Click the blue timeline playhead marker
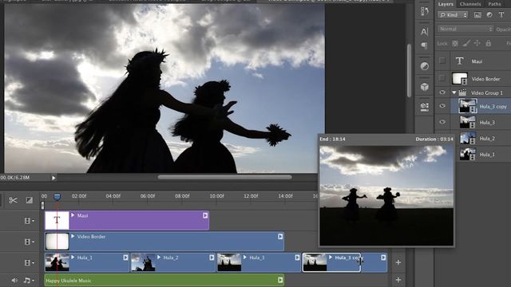The height and width of the screenshot is (287, 511). 57,197
